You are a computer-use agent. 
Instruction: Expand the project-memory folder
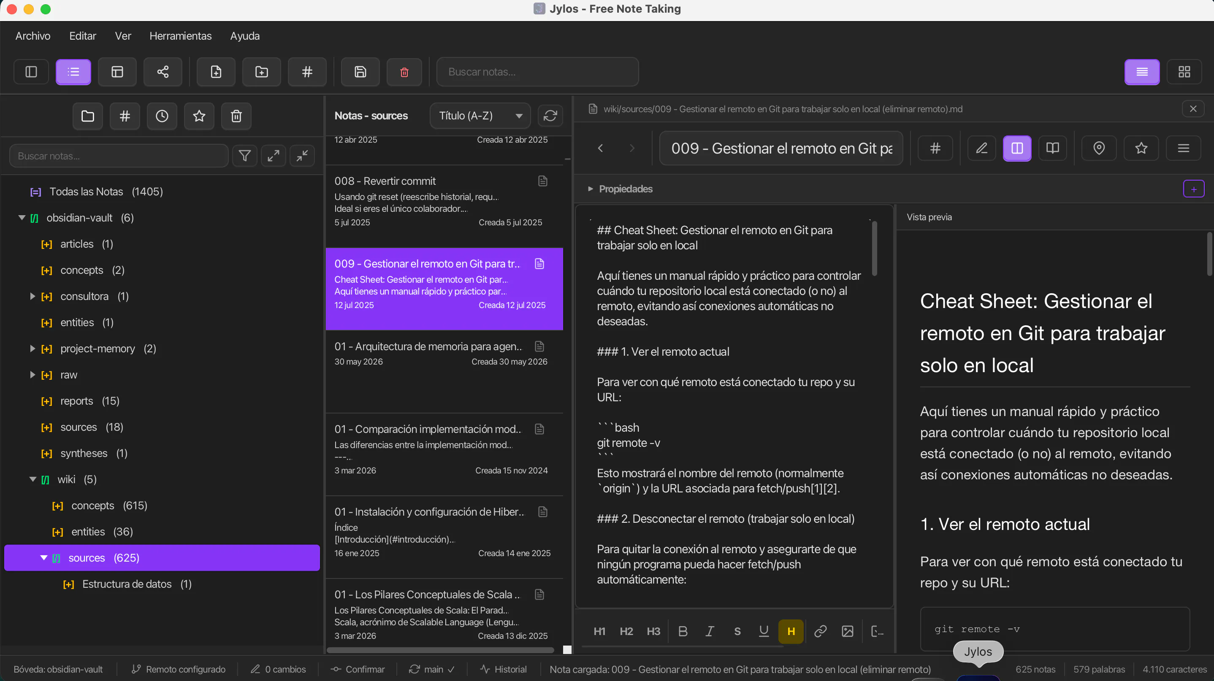click(33, 349)
